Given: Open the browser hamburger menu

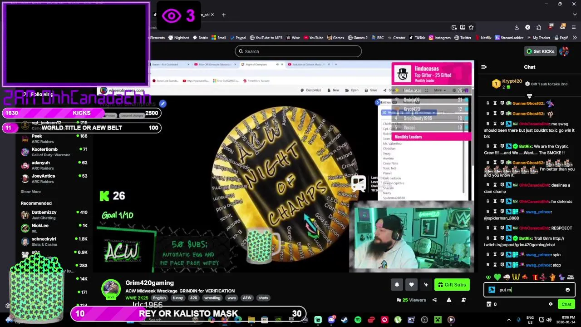Looking at the screenshot, I should [x=574, y=27].
